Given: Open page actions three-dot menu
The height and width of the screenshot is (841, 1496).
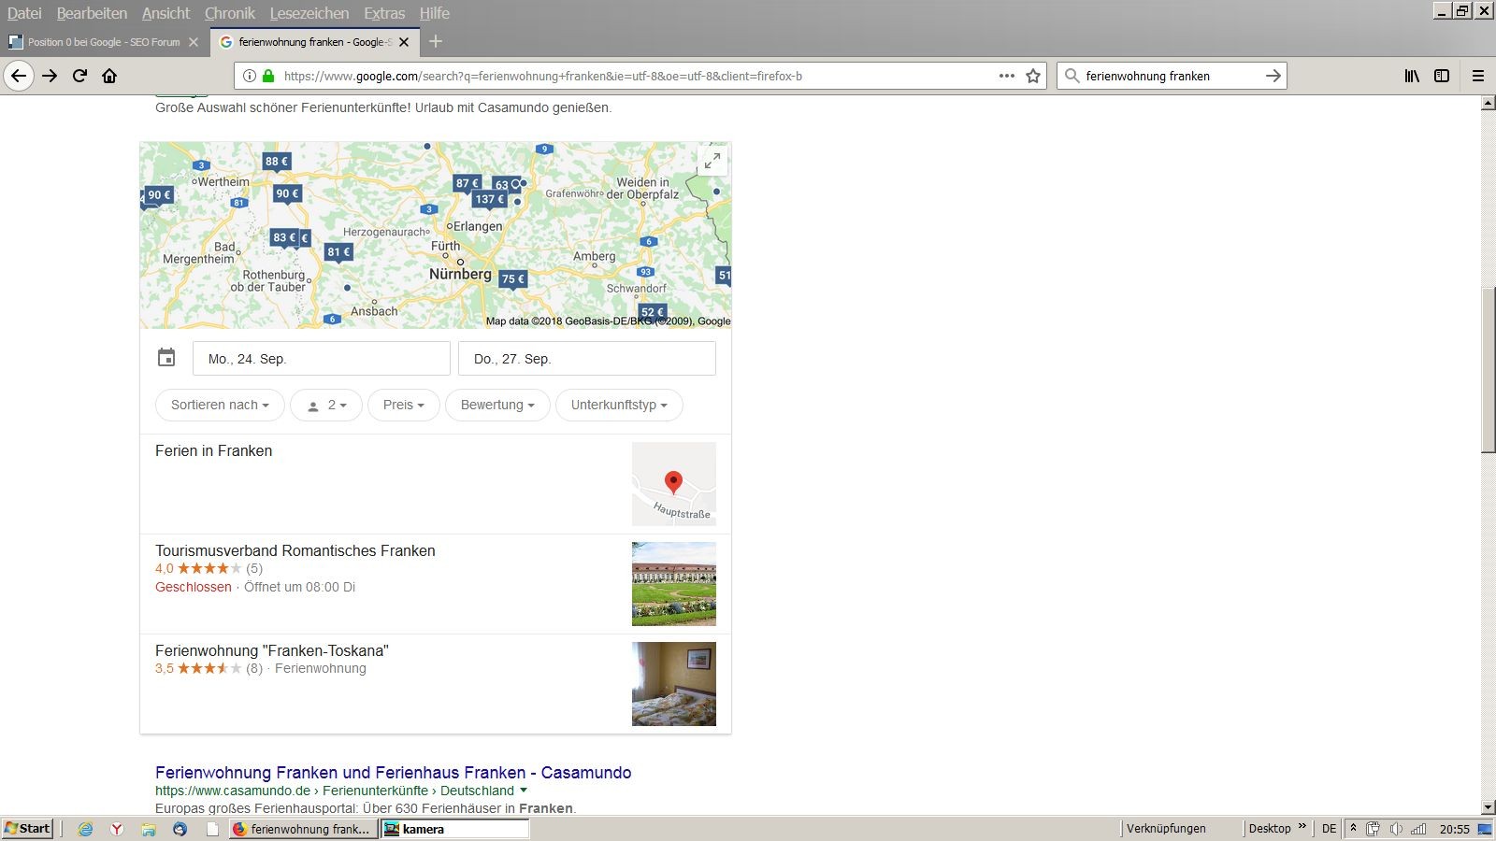Looking at the screenshot, I should point(1007,76).
